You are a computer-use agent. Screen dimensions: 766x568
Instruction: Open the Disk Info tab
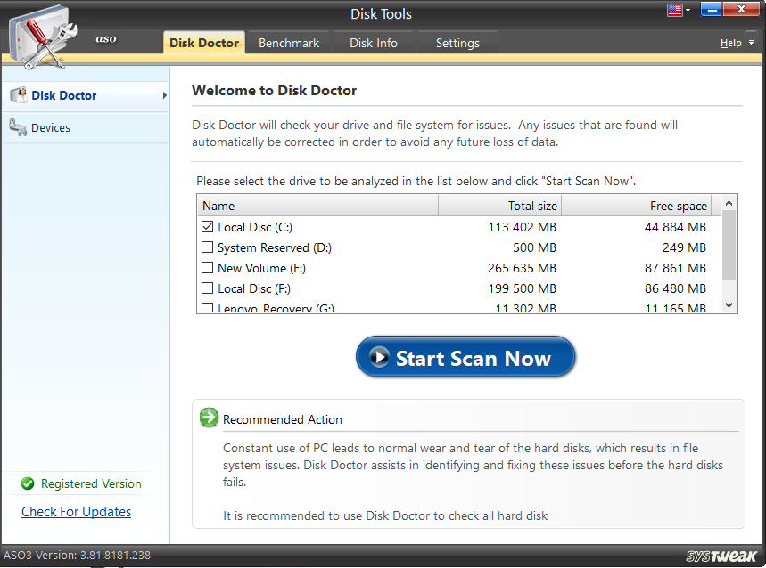[373, 42]
